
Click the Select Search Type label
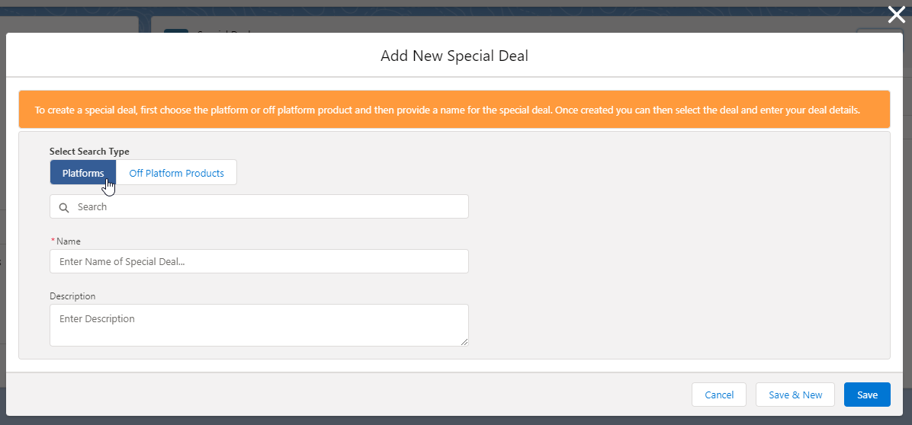89,152
